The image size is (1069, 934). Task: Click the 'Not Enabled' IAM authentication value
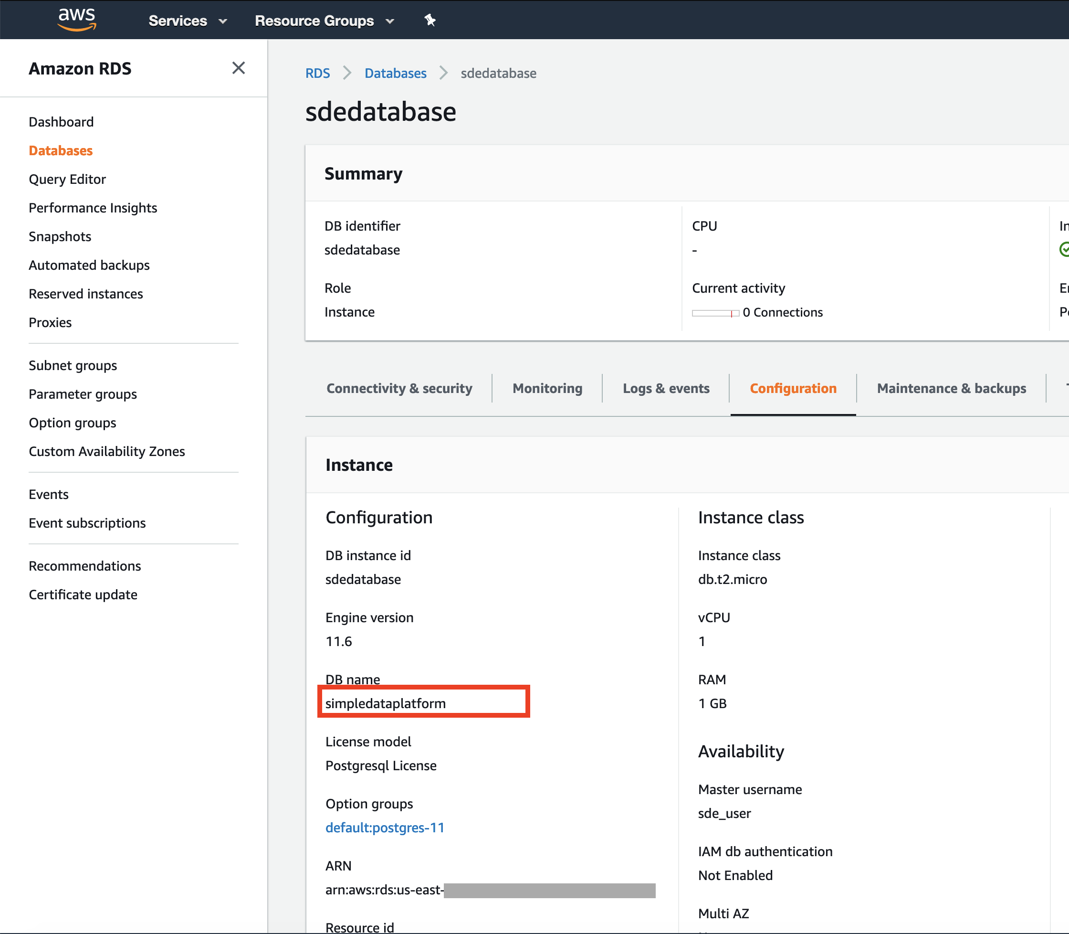tap(735, 876)
